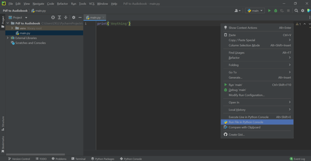
Task: Open the main run configuration dropdown
Action: (255, 11)
